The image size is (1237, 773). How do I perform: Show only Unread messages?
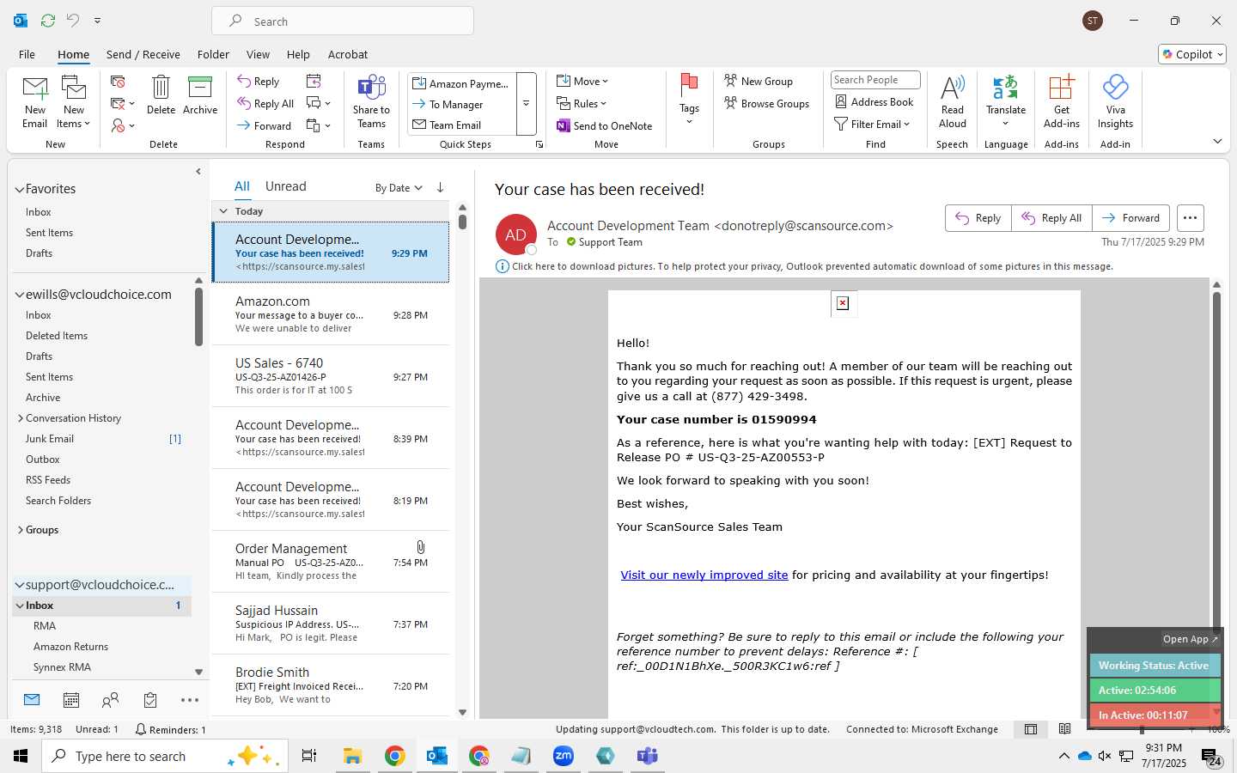[286, 186]
